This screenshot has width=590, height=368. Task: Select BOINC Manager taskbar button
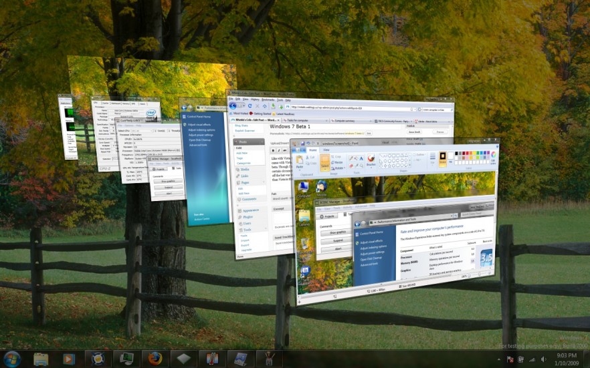[98, 359]
